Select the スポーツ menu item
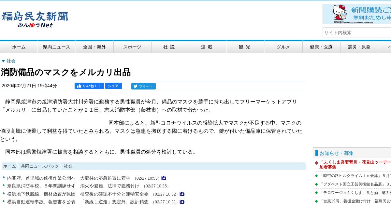Image resolution: width=391 pixels, height=205 pixels. pos(132,47)
